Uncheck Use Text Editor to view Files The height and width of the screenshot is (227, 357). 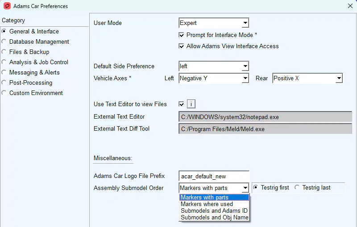point(182,104)
